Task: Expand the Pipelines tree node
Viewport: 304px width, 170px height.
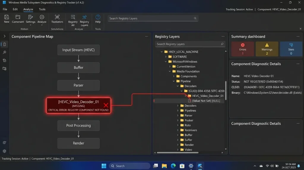Action: coord(178,111)
